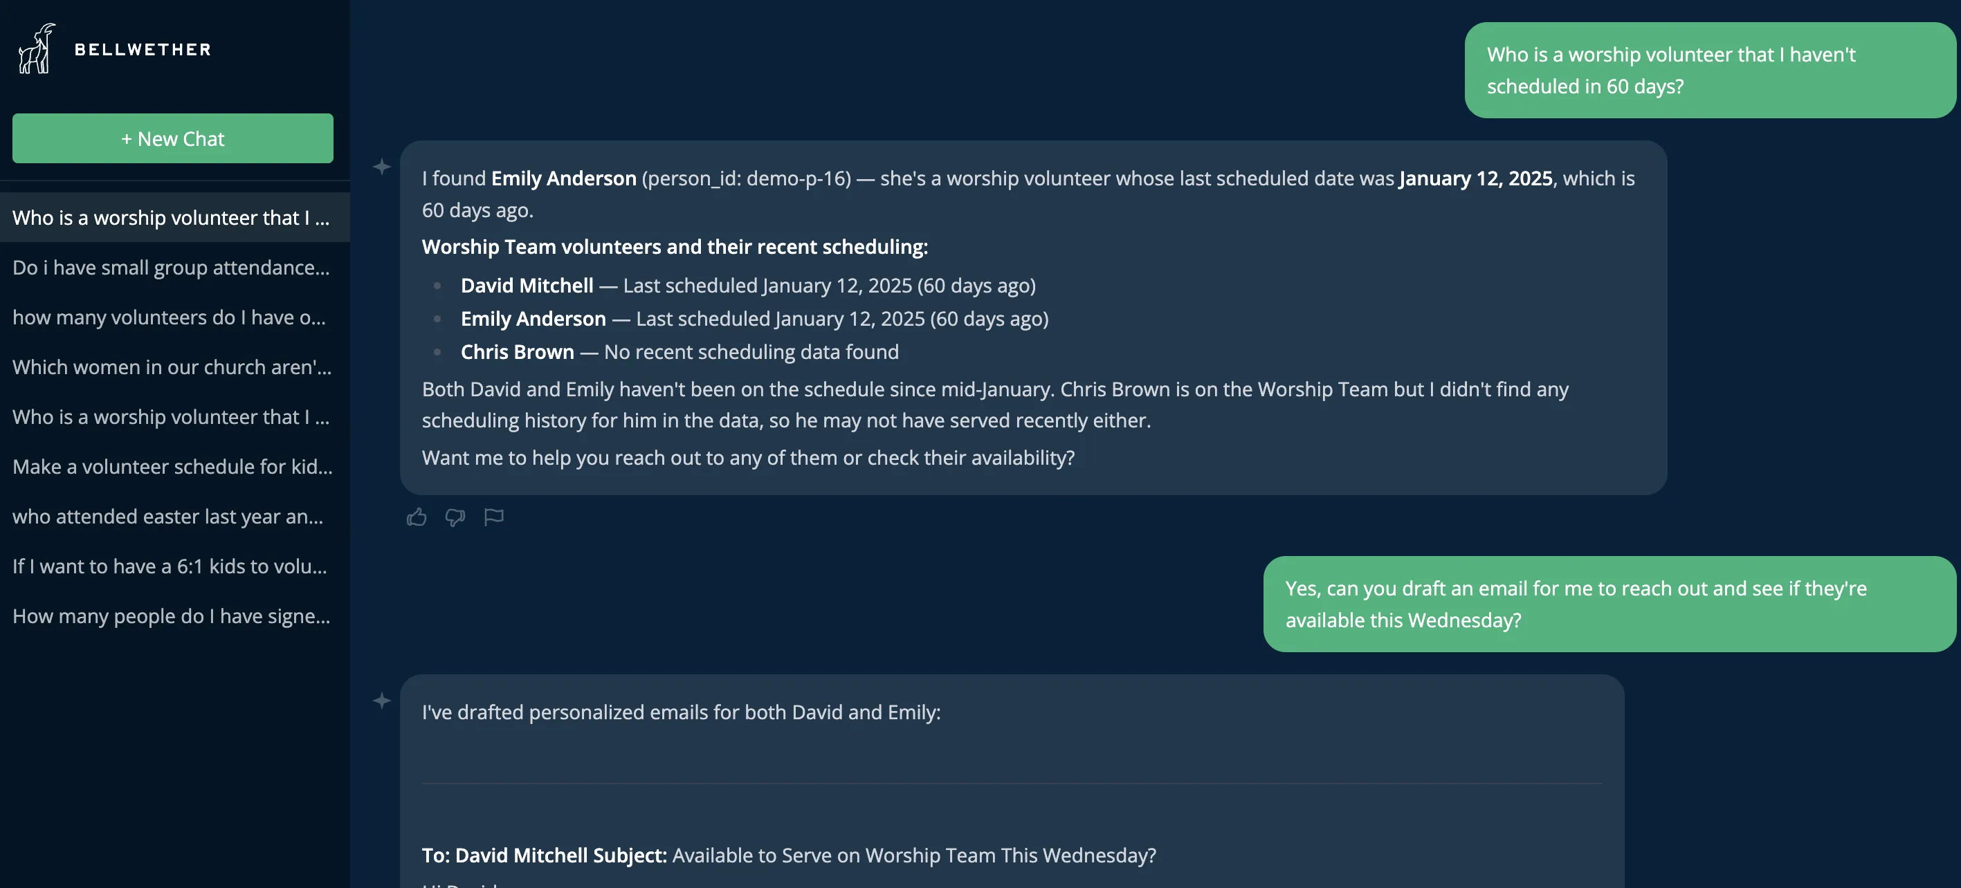Open the active worship volunteer chat

tap(172, 217)
